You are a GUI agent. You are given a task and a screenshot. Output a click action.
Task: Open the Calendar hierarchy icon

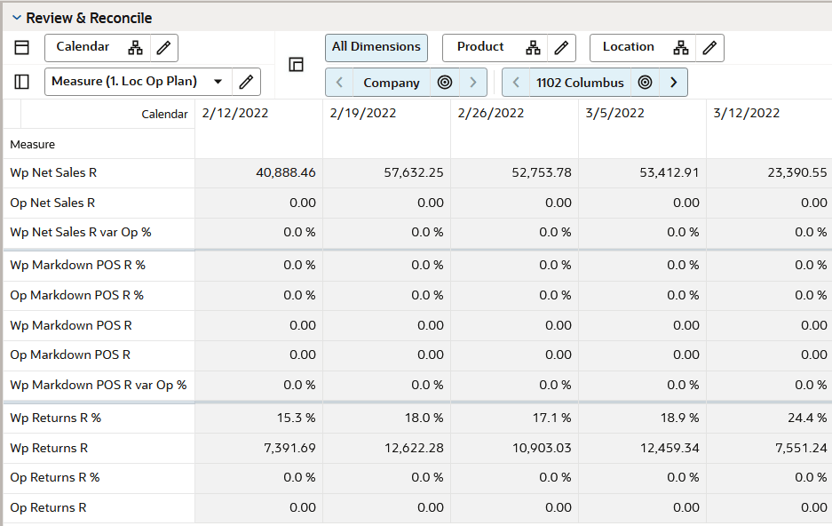pos(135,48)
